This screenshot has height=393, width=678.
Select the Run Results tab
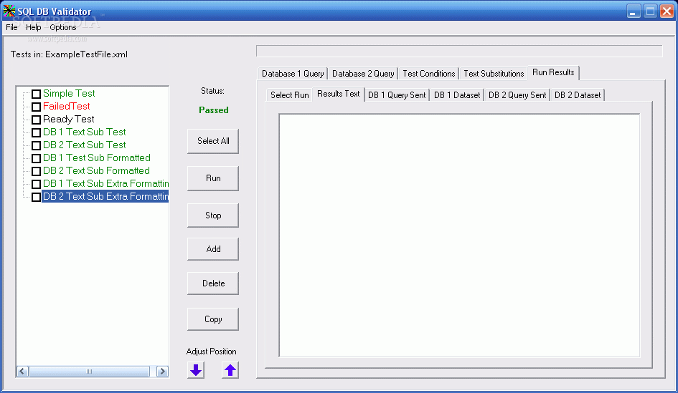coord(553,72)
